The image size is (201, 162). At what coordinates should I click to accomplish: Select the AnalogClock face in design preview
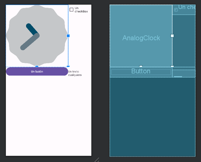point(37,36)
